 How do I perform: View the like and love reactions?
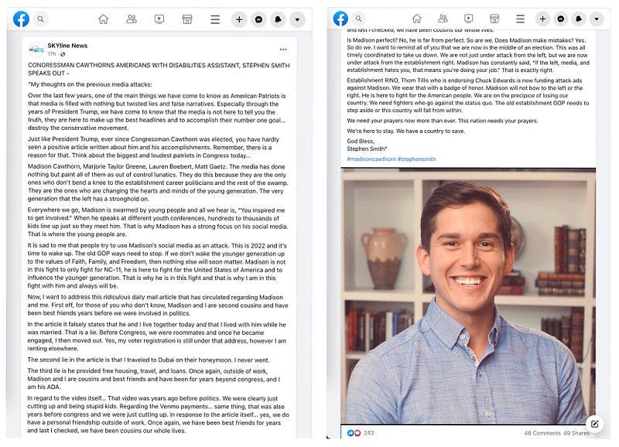click(354, 433)
